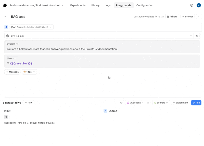Open dataset row display settings icon
This screenshot has height=146, width=204.
pos(121,103)
